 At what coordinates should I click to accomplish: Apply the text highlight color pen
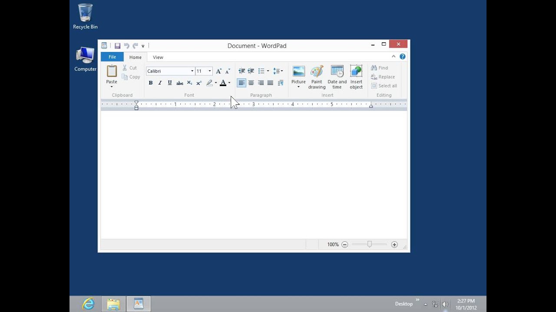click(x=209, y=83)
